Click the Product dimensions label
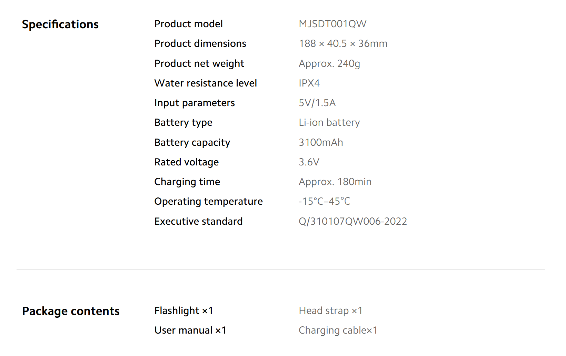Screen dimensions: 566x356 [x=200, y=43]
